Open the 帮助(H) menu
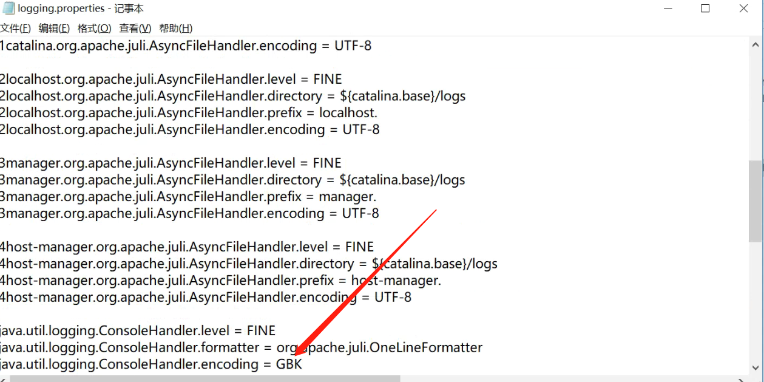The image size is (764, 382). click(175, 29)
